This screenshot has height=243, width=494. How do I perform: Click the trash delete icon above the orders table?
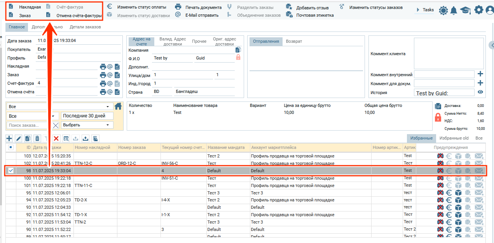pos(37,138)
